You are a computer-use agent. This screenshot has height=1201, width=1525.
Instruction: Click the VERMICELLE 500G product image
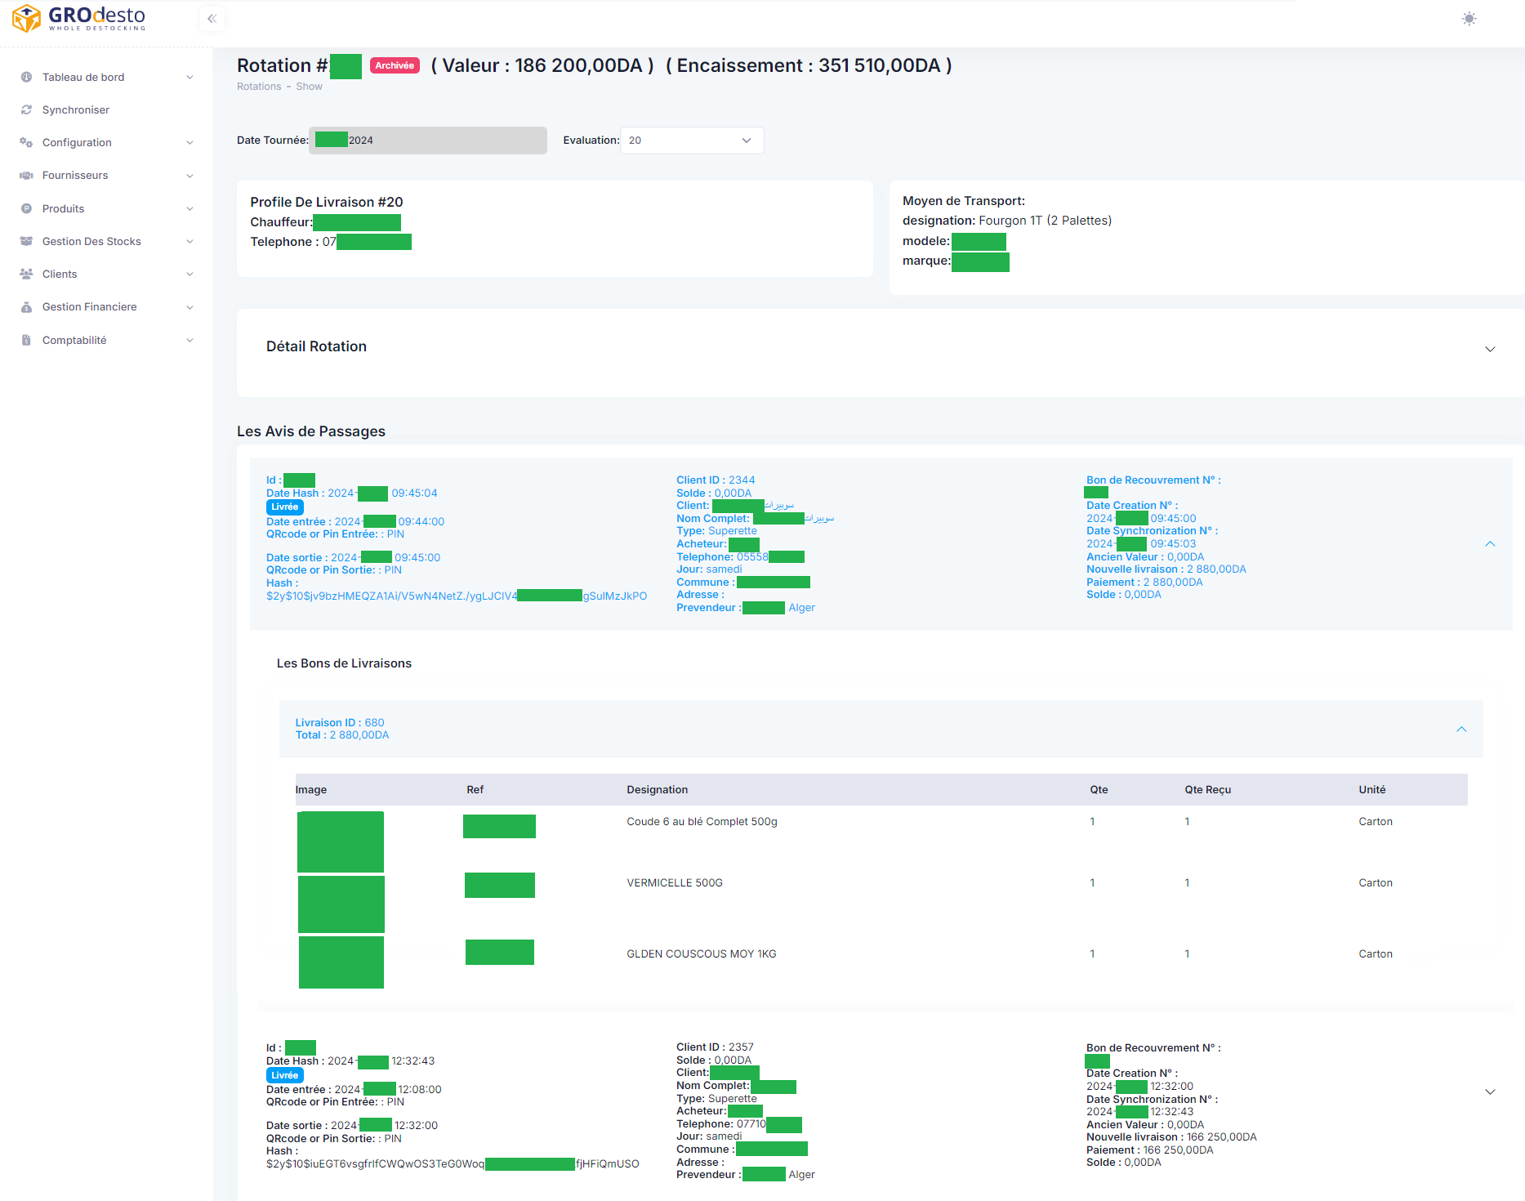341,904
